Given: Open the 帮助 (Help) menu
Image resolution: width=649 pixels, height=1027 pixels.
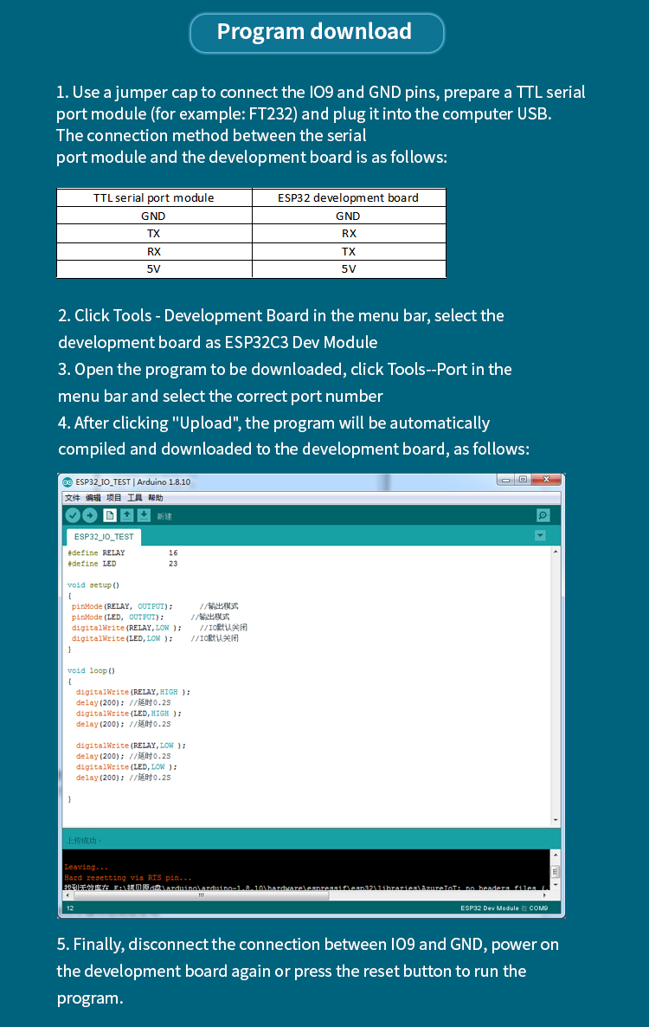Looking at the screenshot, I should click(156, 498).
